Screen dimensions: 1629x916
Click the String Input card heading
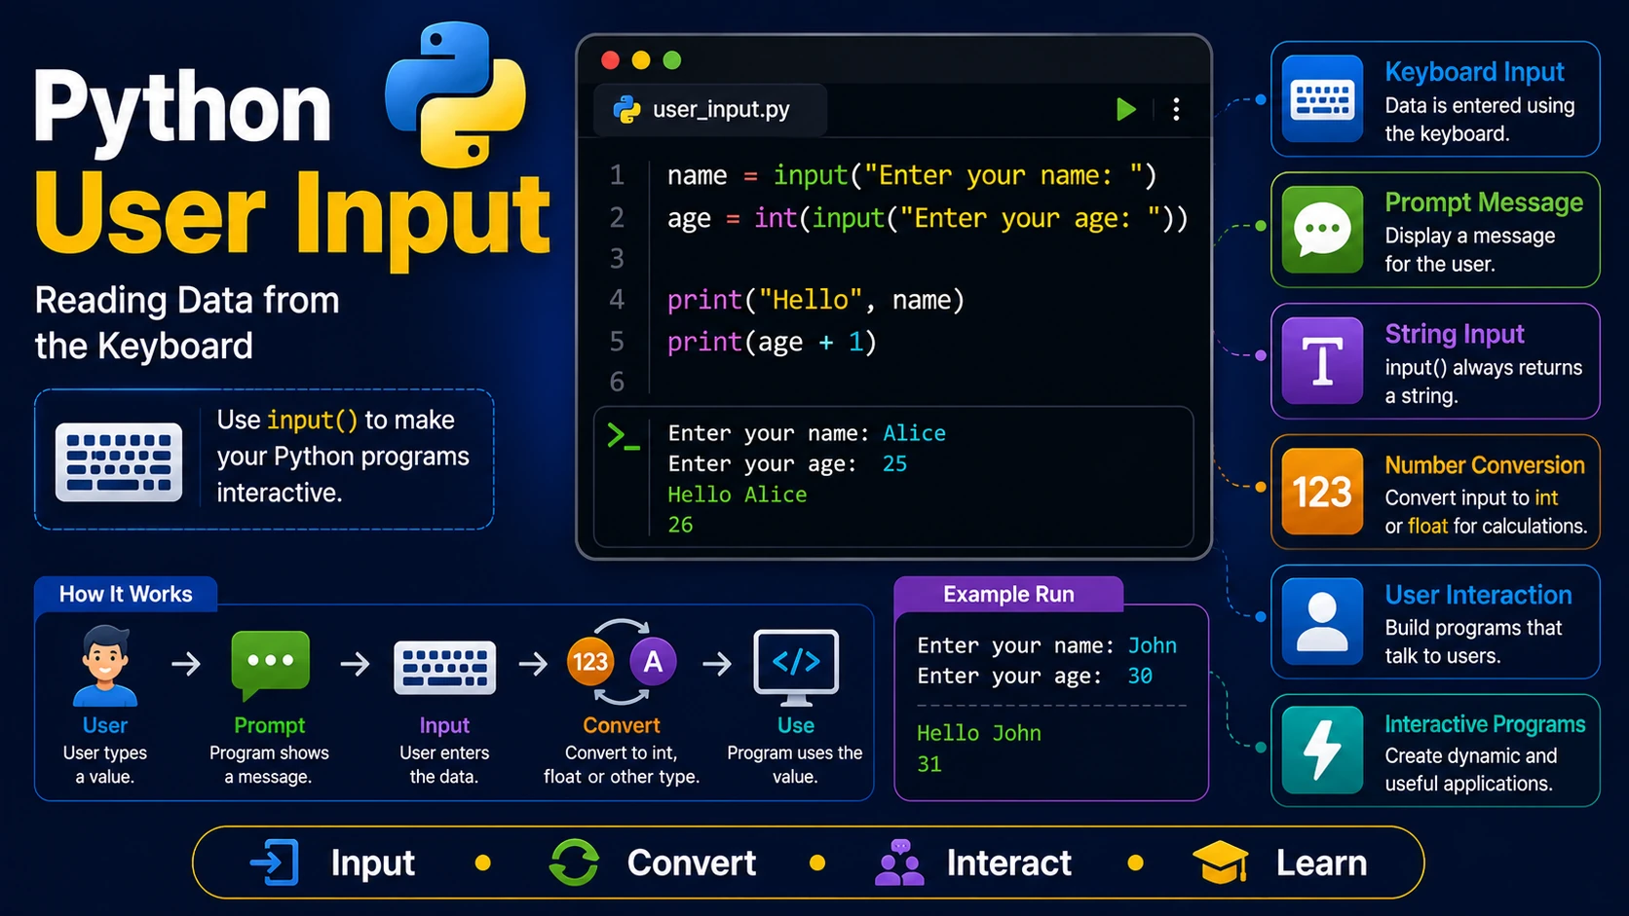click(x=1455, y=334)
